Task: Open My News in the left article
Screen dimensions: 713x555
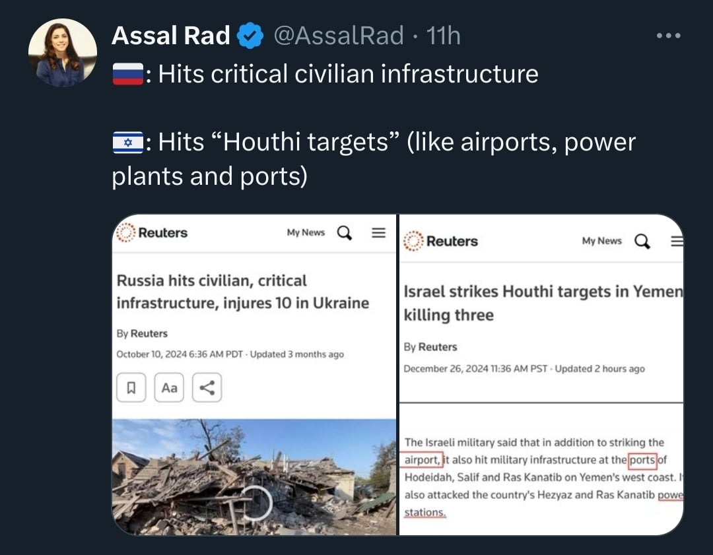Action: [306, 232]
